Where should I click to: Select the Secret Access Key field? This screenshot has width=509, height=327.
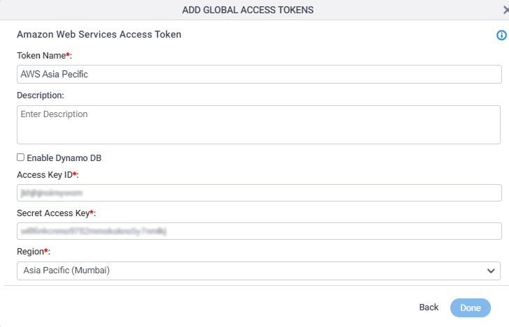[259, 231]
